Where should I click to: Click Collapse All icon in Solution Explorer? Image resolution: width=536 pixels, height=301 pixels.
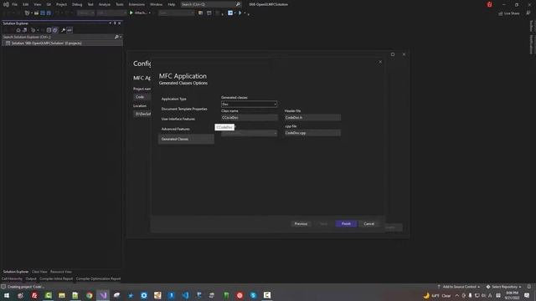(x=49, y=30)
